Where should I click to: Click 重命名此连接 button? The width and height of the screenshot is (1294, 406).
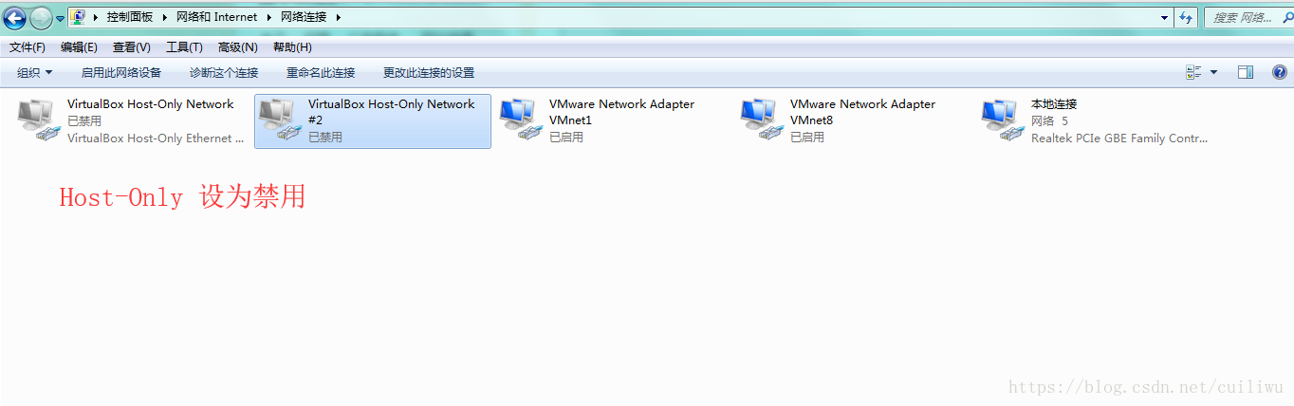pos(321,73)
